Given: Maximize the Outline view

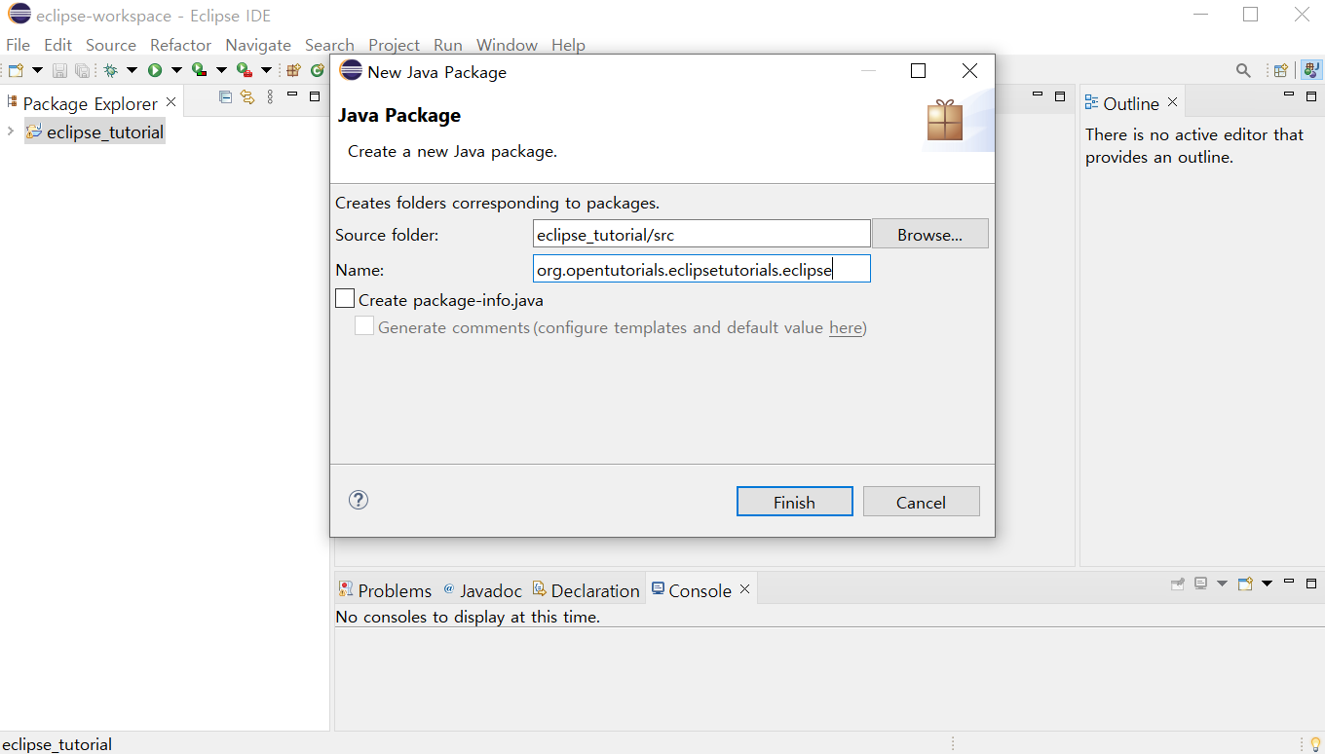Looking at the screenshot, I should (1311, 95).
